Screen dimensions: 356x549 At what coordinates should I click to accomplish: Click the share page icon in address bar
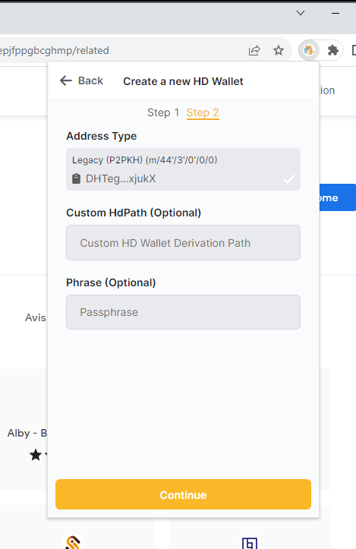pos(254,51)
